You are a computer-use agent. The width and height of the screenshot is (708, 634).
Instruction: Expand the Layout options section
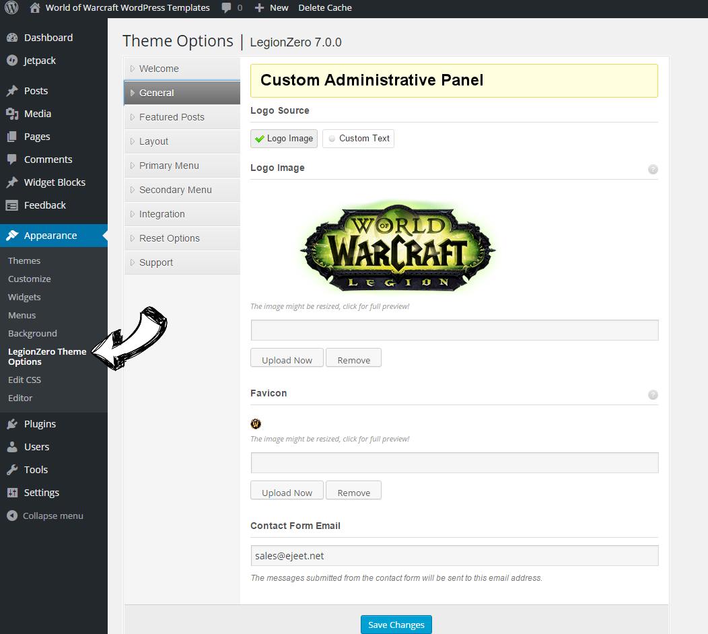(x=182, y=141)
